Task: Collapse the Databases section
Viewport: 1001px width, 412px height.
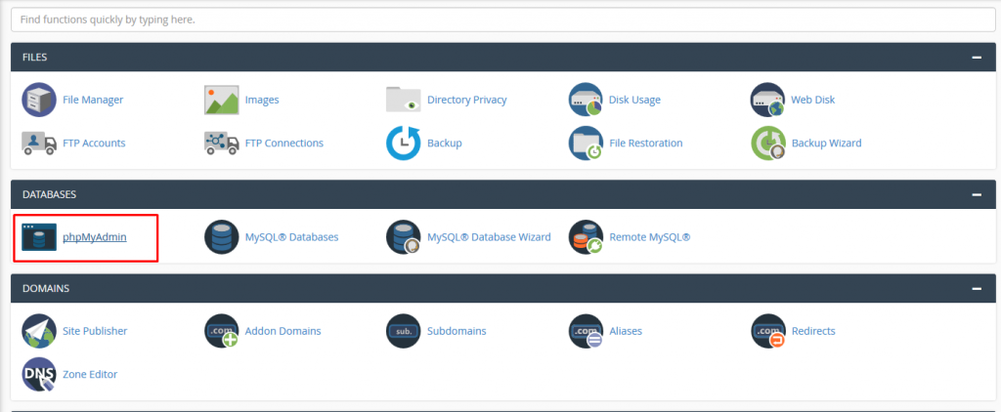Action: 976,195
